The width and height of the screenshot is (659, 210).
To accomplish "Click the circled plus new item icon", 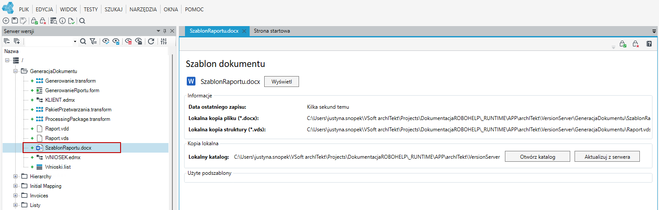I will coord(6,20).
